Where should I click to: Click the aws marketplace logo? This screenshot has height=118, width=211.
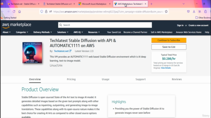point(16,25)
